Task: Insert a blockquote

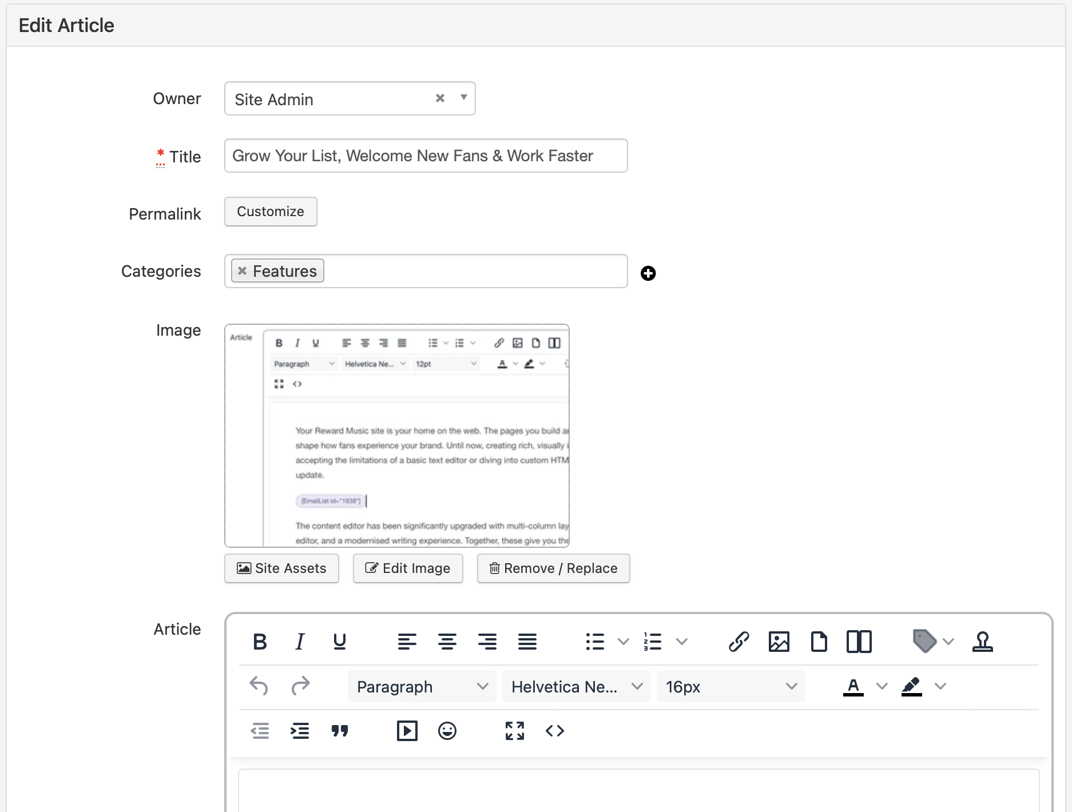Action: point(340,731)
